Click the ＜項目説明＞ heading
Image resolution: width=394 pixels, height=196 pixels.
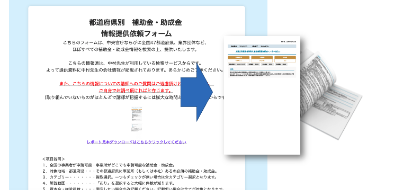tap(53, 159)
